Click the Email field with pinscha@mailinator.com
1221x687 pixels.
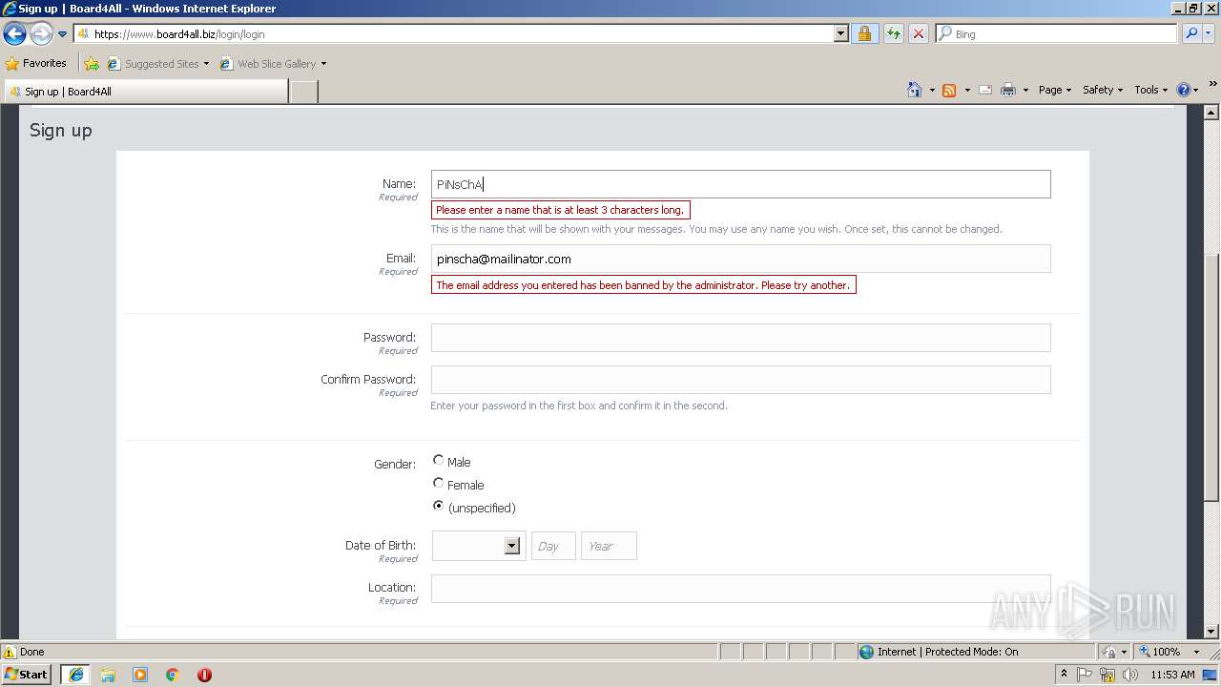[740, 259]
